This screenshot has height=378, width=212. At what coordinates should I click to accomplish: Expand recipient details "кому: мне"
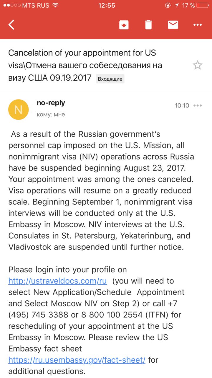coord(51,115)
